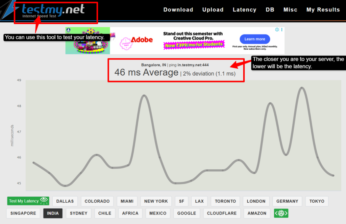Select the NEW YORK server

tap(156, 201)
